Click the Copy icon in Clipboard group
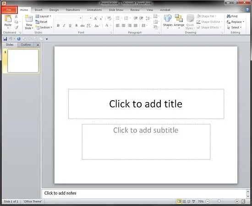This screenshot has width=252, height=206. 16,22
